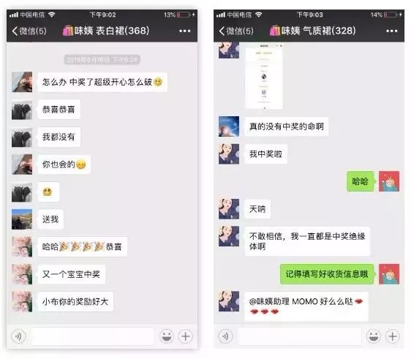
Task: Open the shared screenshot image in right chat
Action: coord(264,77)
